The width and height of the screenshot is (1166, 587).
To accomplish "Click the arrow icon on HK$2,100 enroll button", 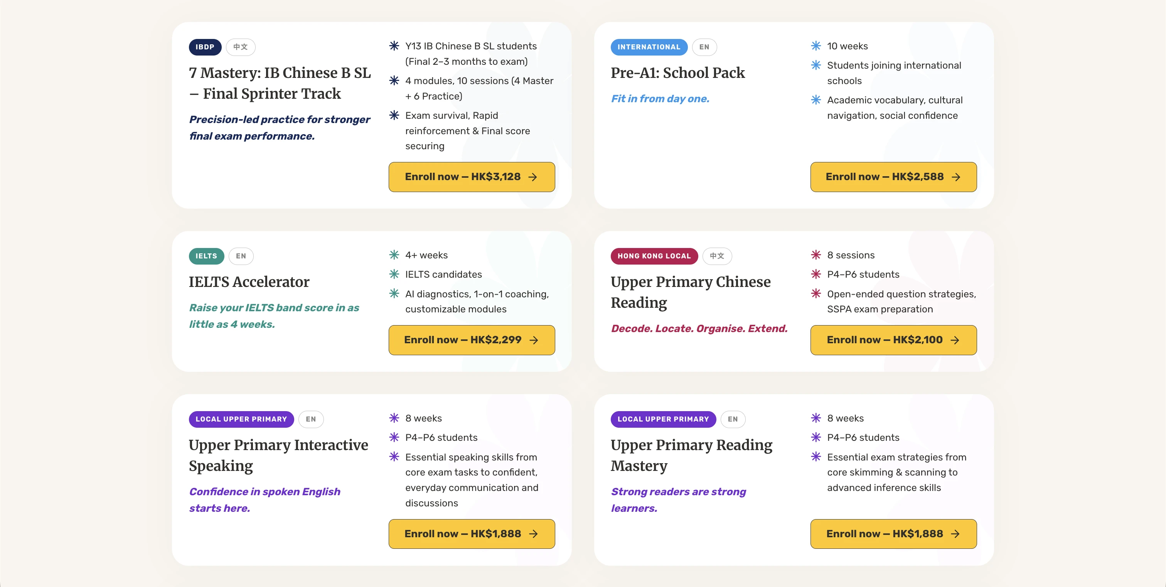I will click(955, 340).
